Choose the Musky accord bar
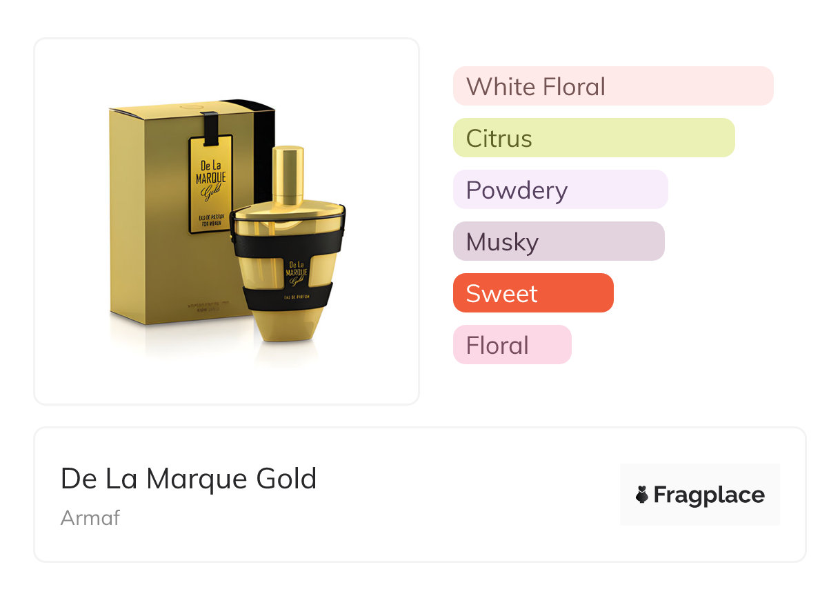This screenshot has width=840, height=596. (558, 241)
